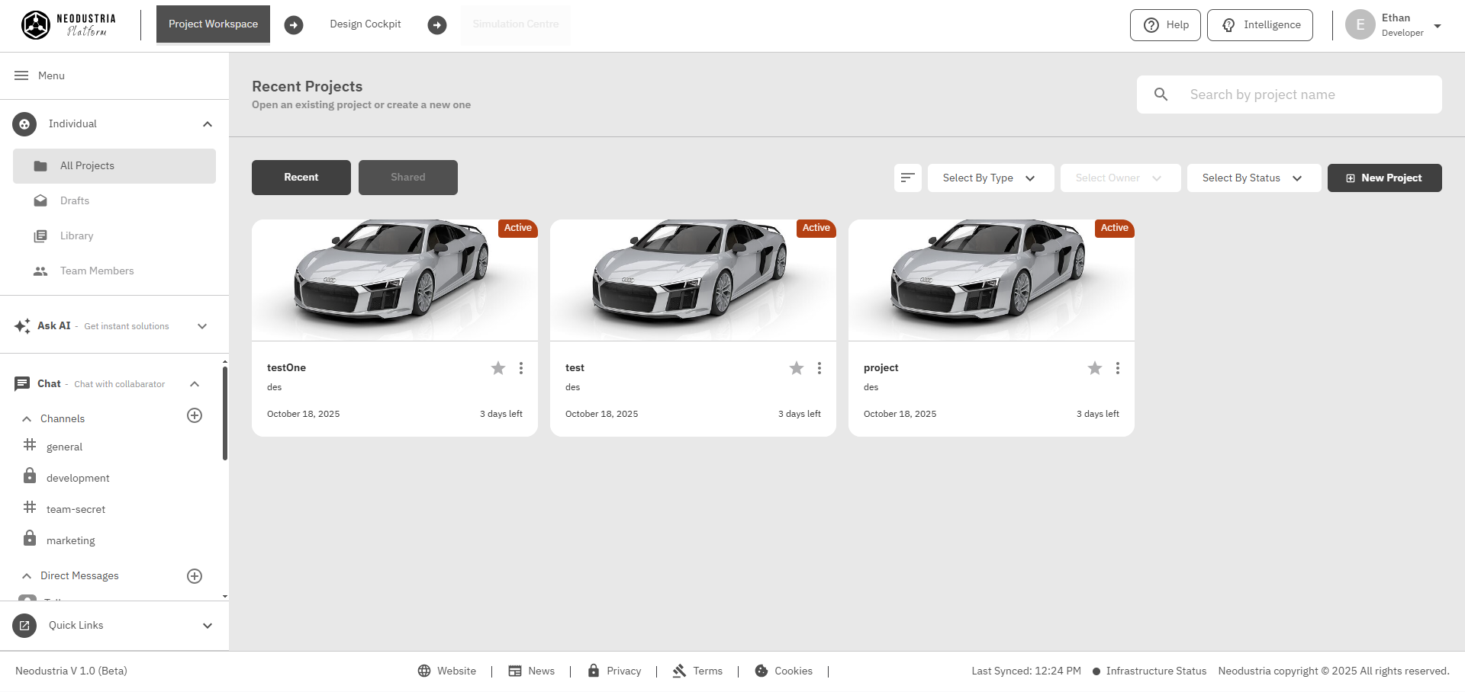Expand the Select By Status dropdown
The width and height of the screenshot is (1465, 692).
pos(1254,178)
